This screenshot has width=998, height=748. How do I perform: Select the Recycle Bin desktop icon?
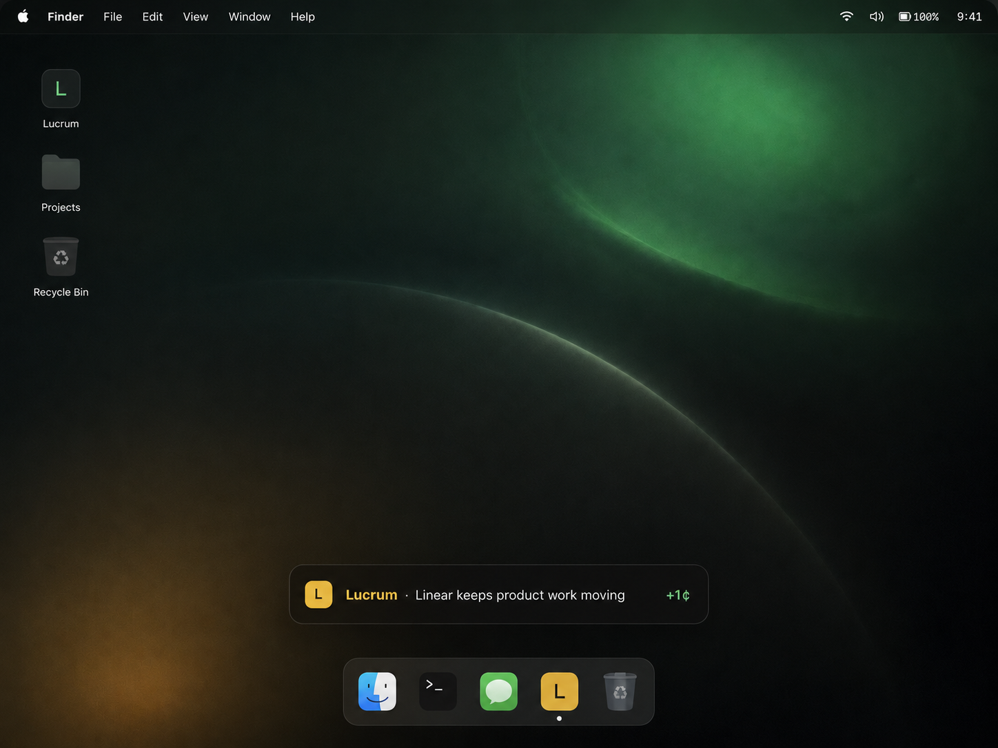click(61, 256)
